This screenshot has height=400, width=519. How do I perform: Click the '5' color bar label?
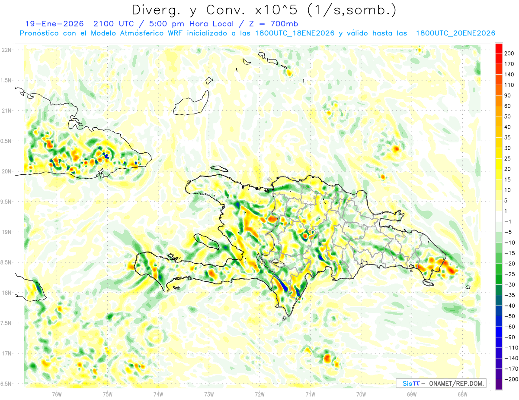(x=507, y=201)
